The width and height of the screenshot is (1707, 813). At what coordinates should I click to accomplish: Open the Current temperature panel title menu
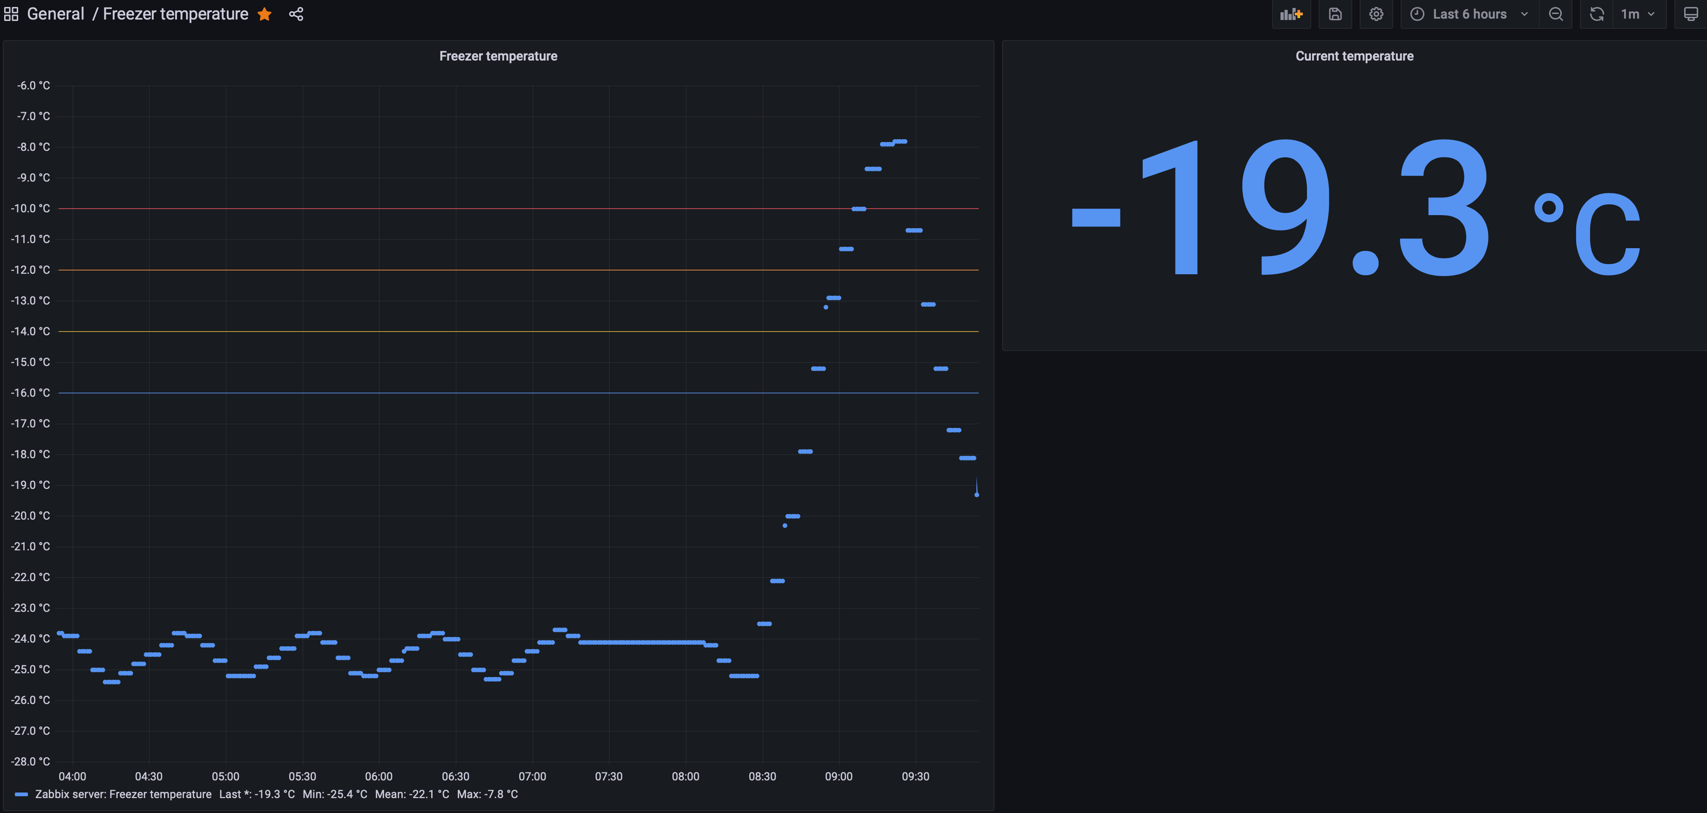pyautogui.click(x=1354, y=56)
